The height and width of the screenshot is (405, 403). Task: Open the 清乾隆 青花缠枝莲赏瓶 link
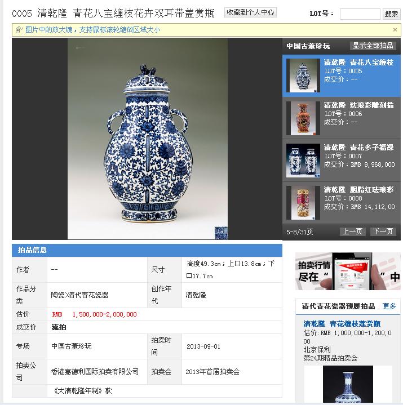click(342, 324)
